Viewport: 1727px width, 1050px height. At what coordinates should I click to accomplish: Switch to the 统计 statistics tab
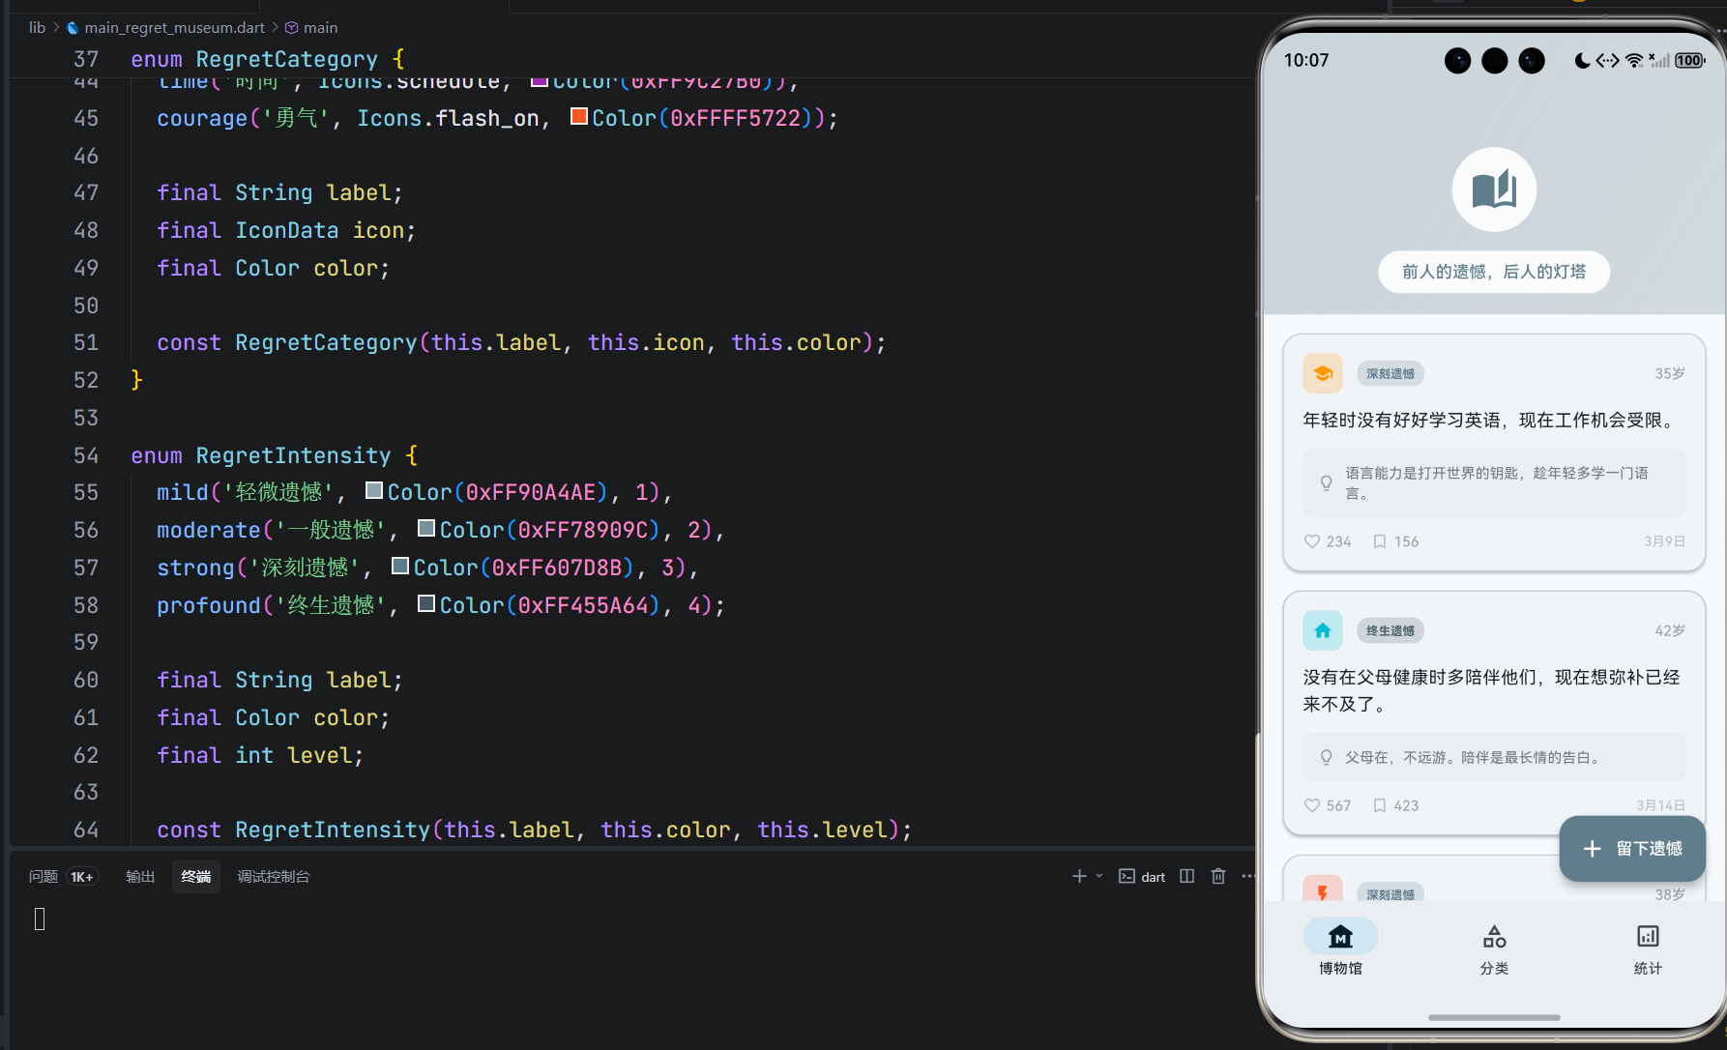pos(1648,948)
